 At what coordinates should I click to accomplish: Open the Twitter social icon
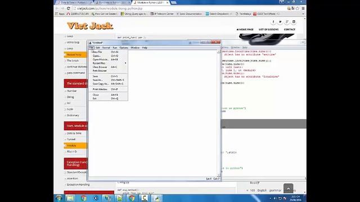pos(280,22)
